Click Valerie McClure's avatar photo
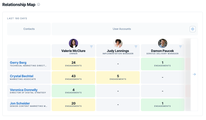 click(73, 43)
